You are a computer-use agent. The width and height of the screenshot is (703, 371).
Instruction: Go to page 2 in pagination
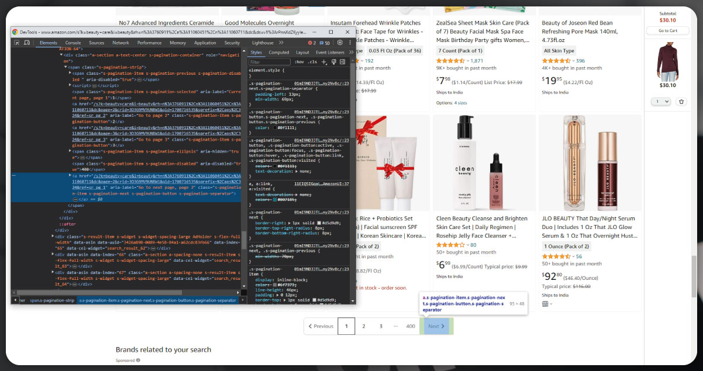pos(364,326)
